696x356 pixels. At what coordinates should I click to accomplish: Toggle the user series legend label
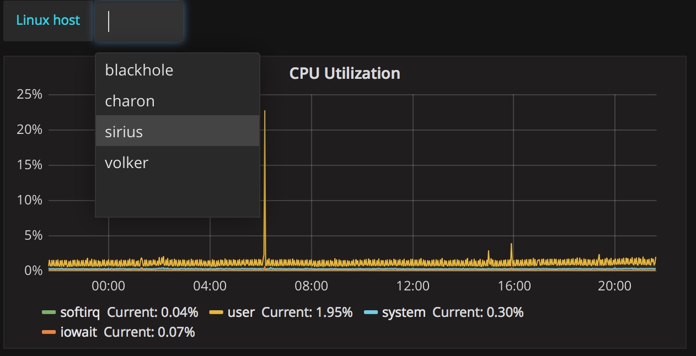[241, 312]
